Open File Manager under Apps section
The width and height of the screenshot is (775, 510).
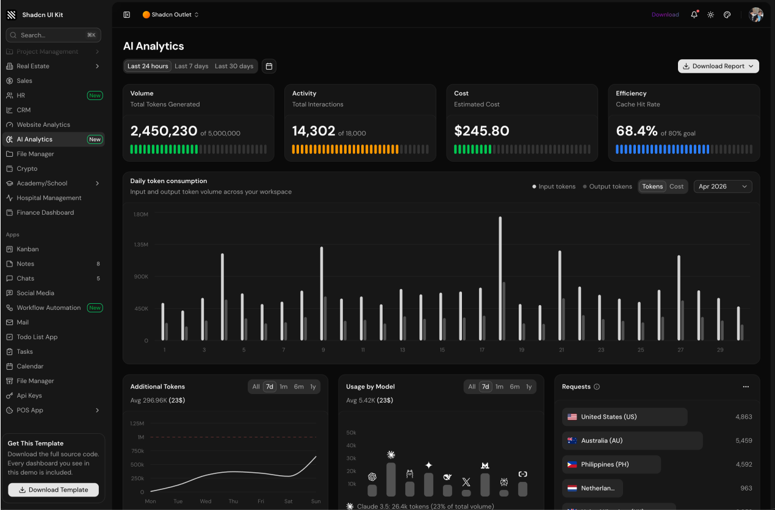click(x=54, y=381)
